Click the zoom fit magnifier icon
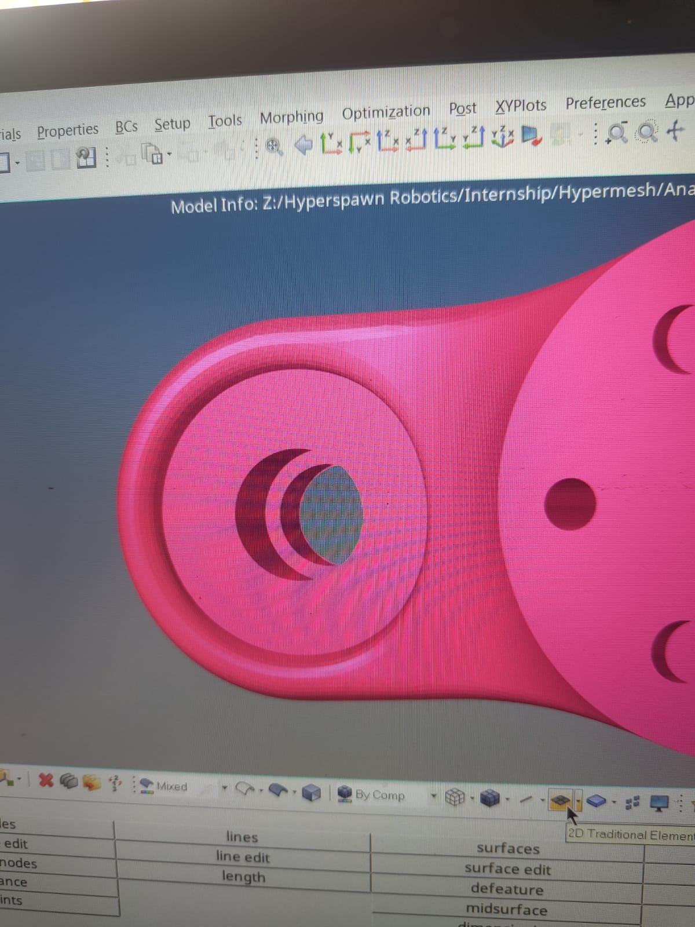The width and height of the screenshot is (695, 927). click(647, 133)
